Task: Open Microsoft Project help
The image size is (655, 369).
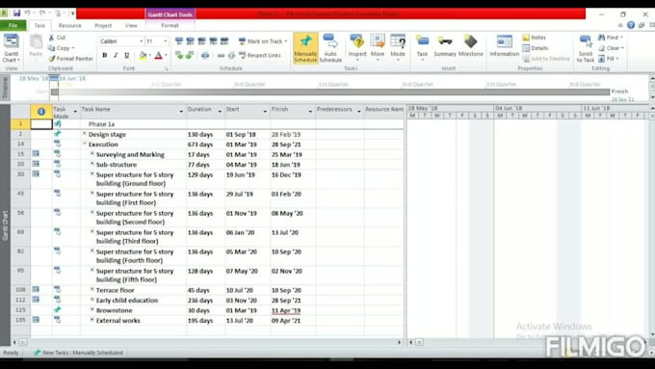Action: point(631,25)
